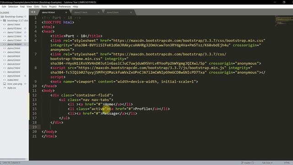Open the Preferences menu

[x=65, y=6]
